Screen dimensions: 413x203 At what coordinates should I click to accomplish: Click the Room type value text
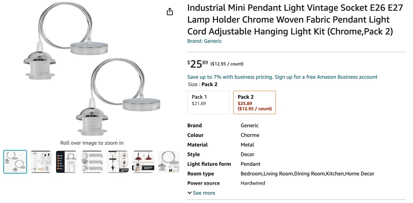(307, 174)
